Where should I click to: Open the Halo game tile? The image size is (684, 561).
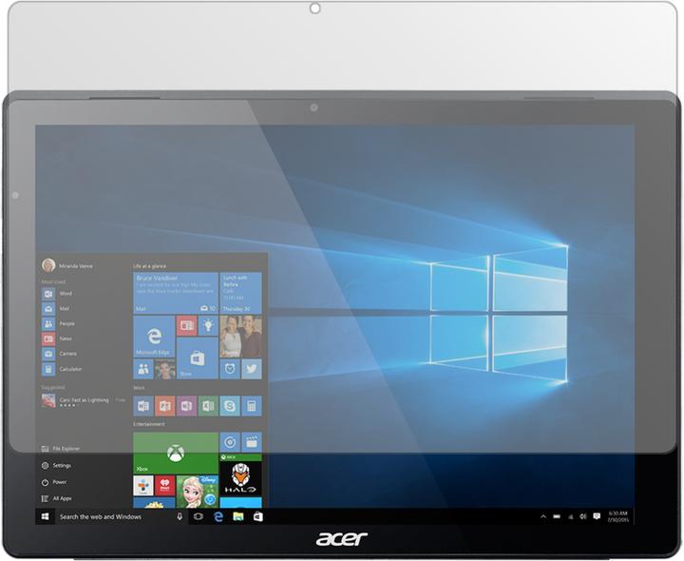pos(240,474)
